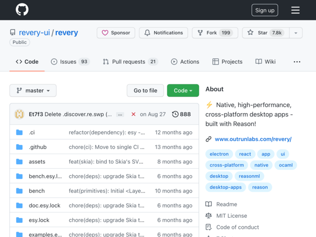Open the Code of conduct link

(232, 227)
